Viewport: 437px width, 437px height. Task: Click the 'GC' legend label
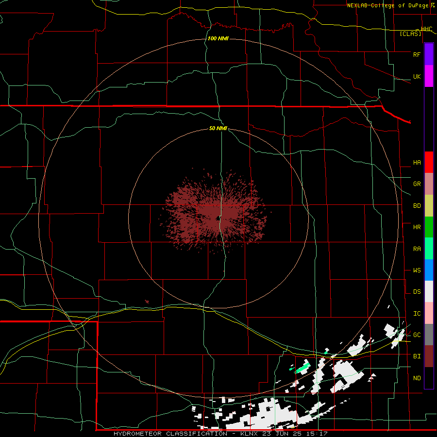(x=417, y=335)
